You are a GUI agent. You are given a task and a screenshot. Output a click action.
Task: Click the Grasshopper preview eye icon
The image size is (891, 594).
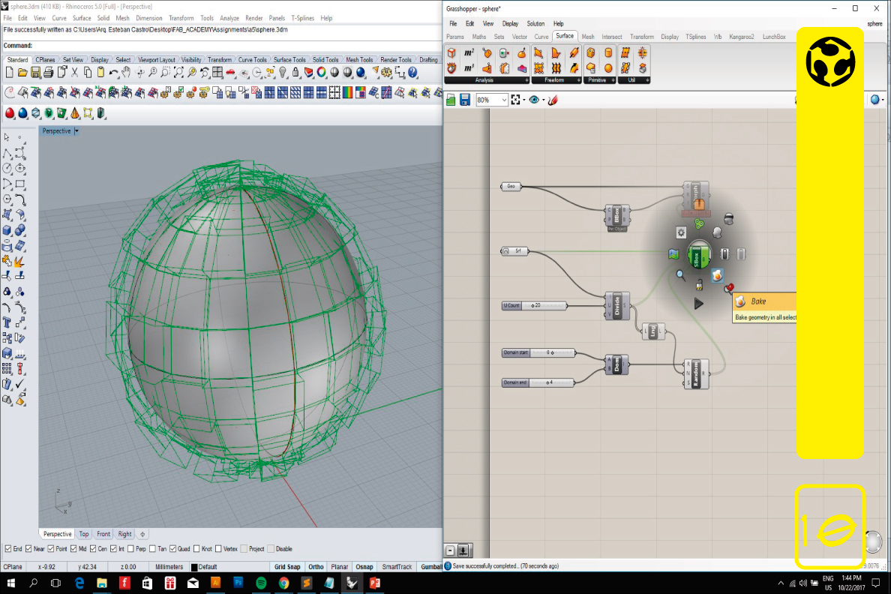point(534,100)
